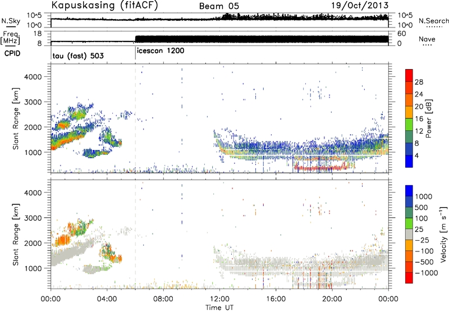This screenshot has height=311, width=449.
Task: Click the dashed CPID change line in power panel
Action: pyautogui.click(x=135, y=118)
